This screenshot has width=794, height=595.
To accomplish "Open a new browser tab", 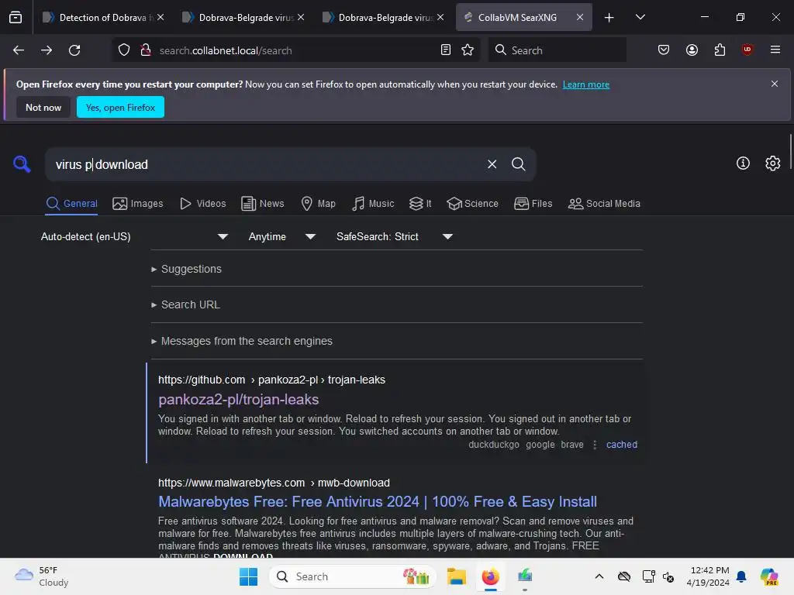I will [x=609, y=17].
